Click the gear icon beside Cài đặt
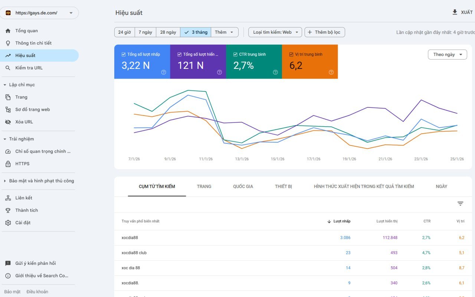475x297 pixels. pyautogui.click(x=8, y=223)
